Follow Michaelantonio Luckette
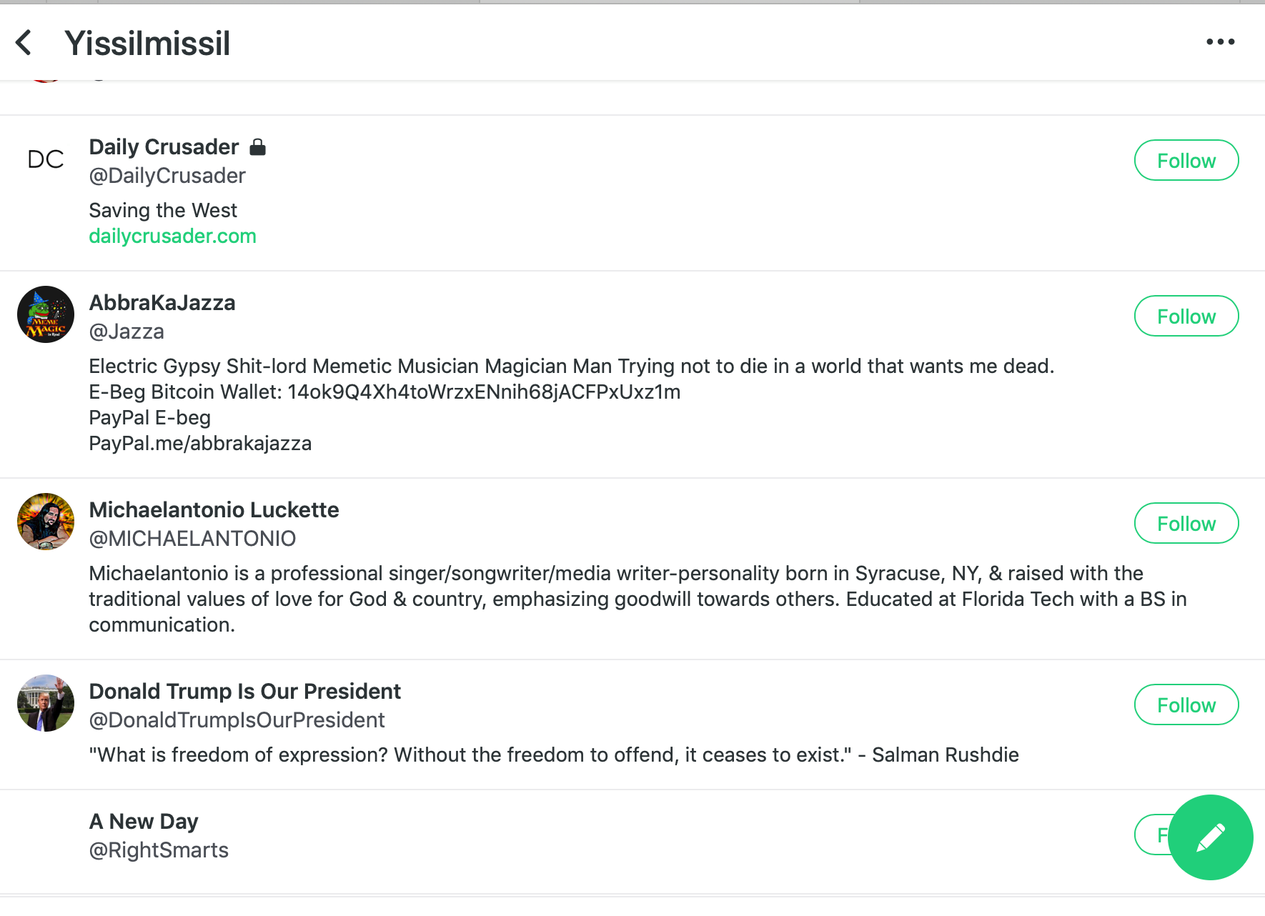 pyautogui.click(x=1186, y=523)
